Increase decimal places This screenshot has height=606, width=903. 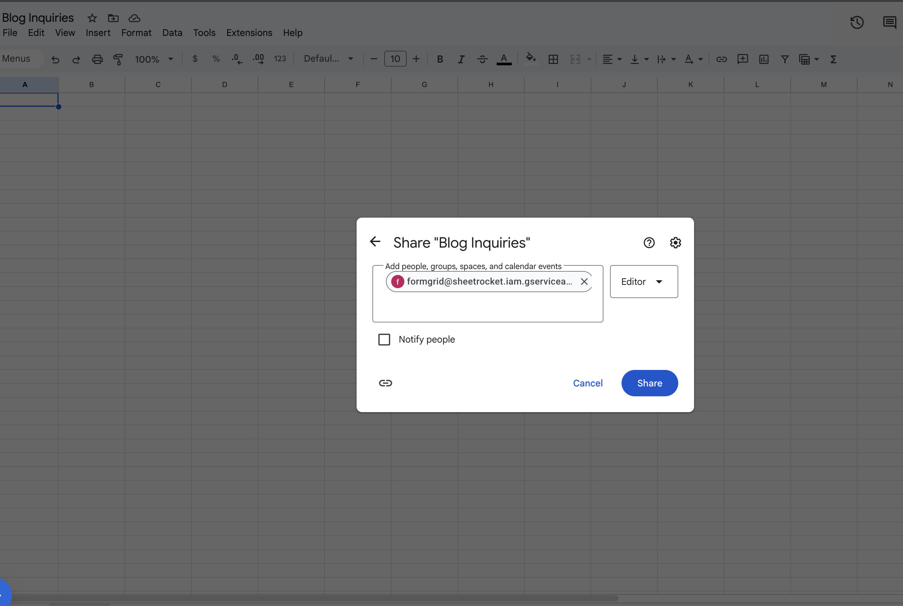[x=258, y=59]
